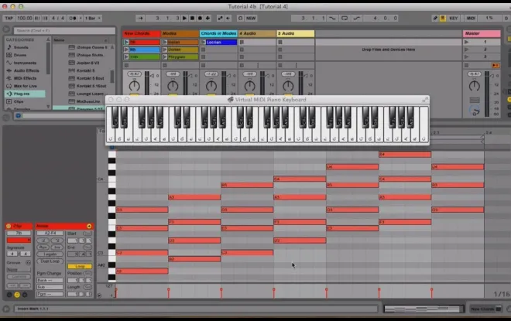Screen dimensions: 511x321
Task: Toggle the punch-in switch
Action: (332, 19)
